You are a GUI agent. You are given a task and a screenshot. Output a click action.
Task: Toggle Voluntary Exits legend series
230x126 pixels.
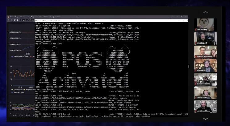(x=18, y=92)
